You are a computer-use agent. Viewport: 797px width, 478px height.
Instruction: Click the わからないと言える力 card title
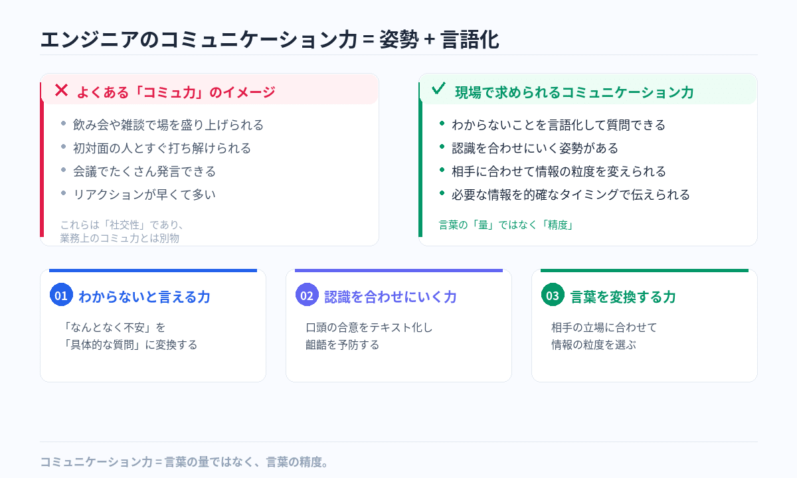tap(144, 297)
